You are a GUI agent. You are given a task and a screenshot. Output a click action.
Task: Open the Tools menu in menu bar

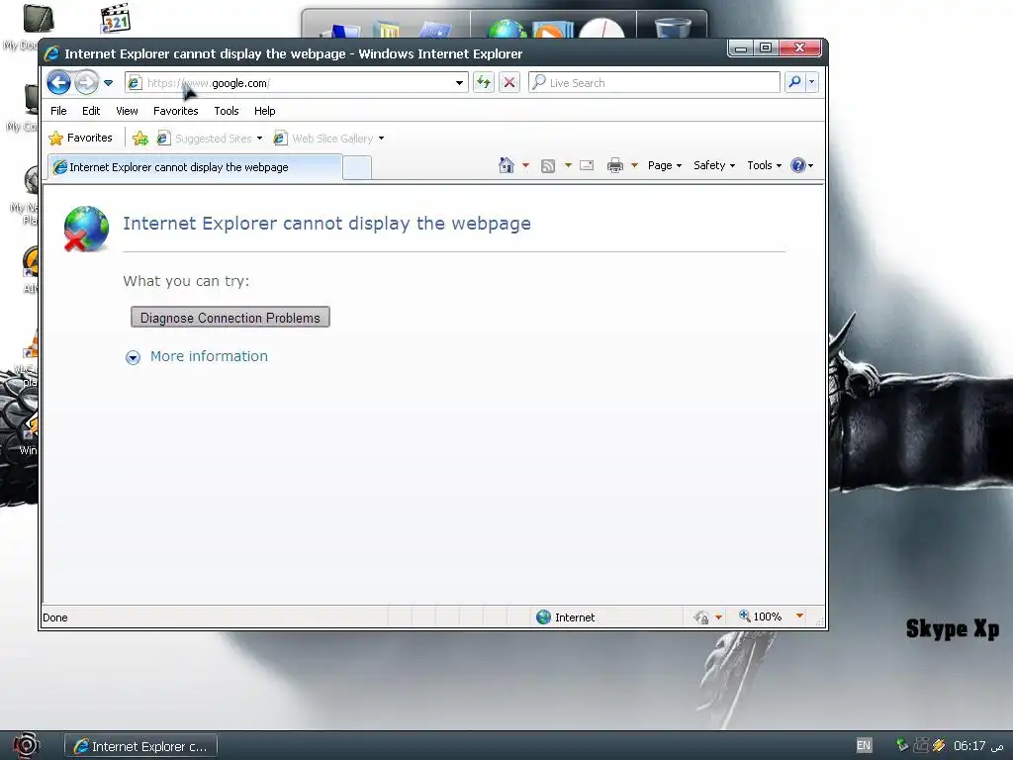pyautogui.click(x=227, y=111)
